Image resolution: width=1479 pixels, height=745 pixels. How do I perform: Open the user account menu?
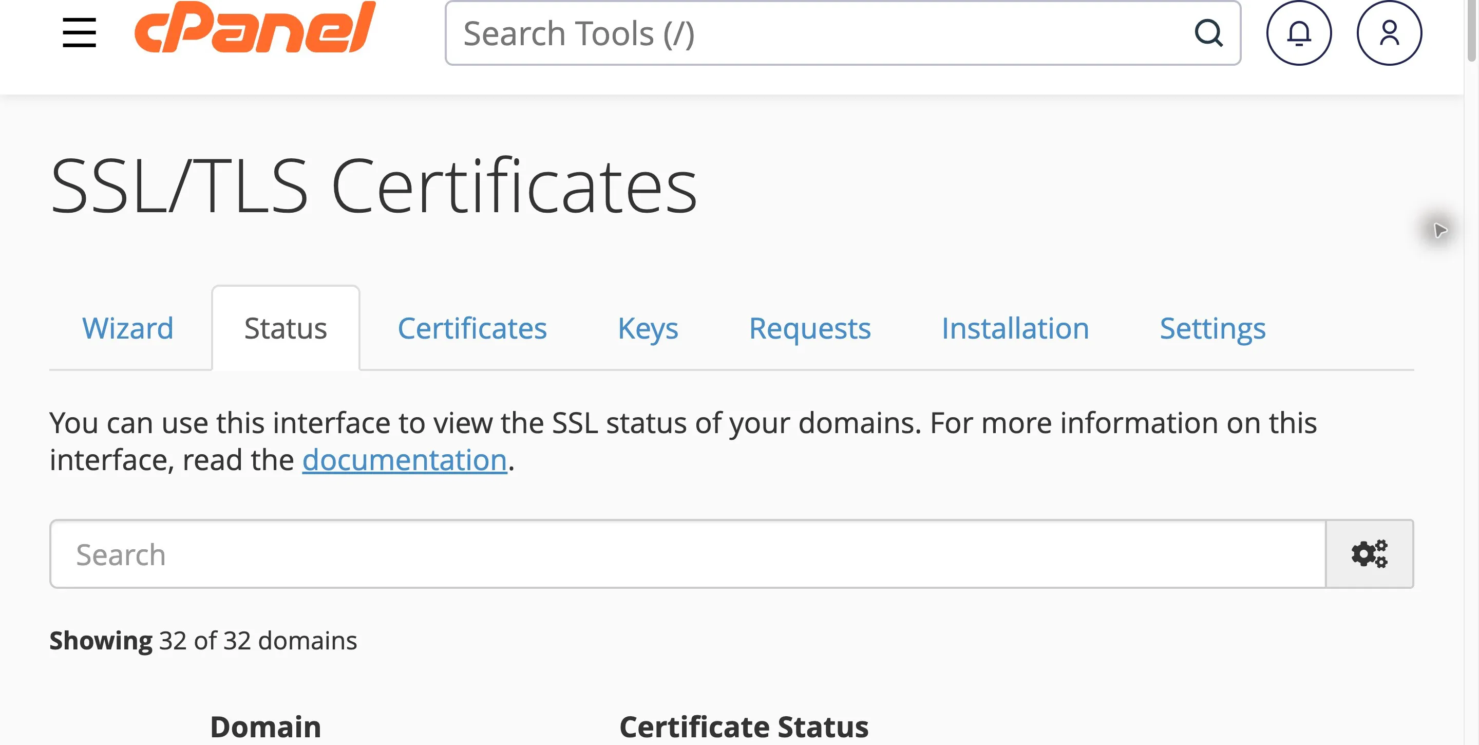(1390, 33)
